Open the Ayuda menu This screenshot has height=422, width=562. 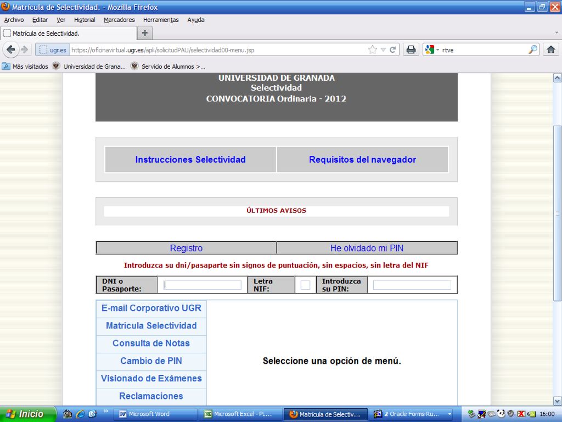(196, 20)
